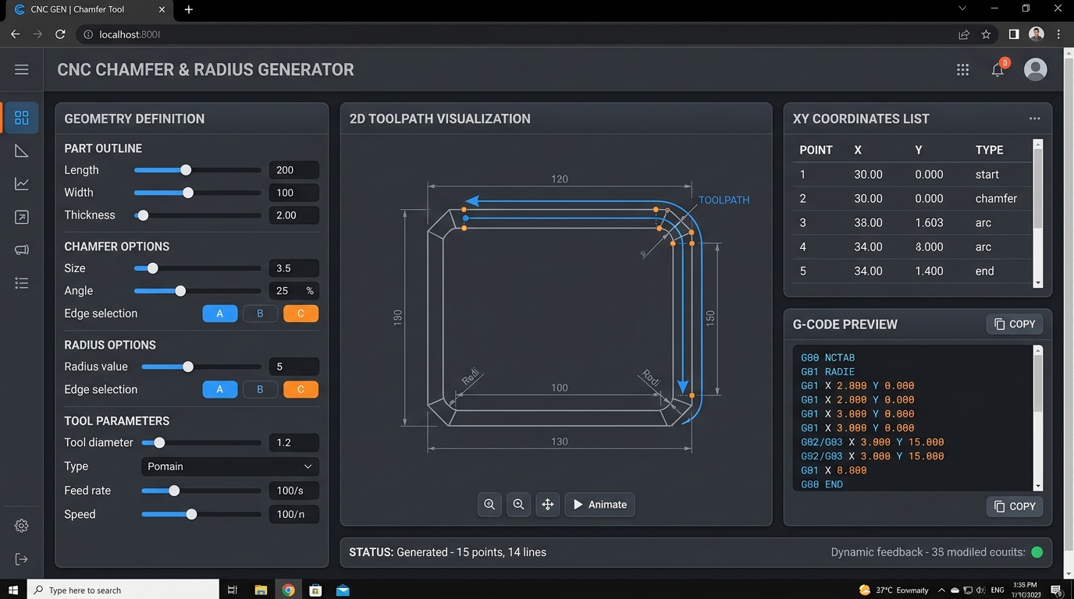Go back in browser
Image resolution: width=1074 pixels, height=599 pixels.
coord(15,34)
